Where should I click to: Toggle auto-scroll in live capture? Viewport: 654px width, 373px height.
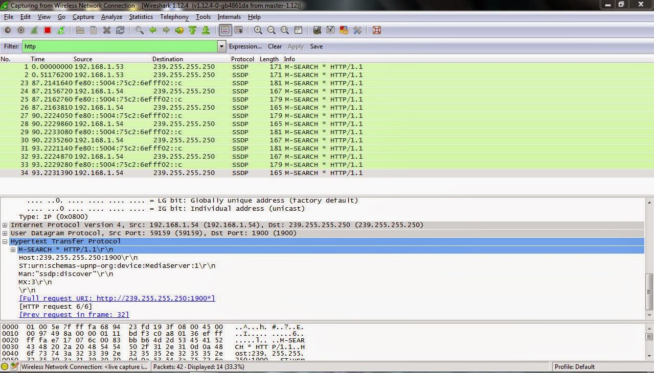(238, 30)
